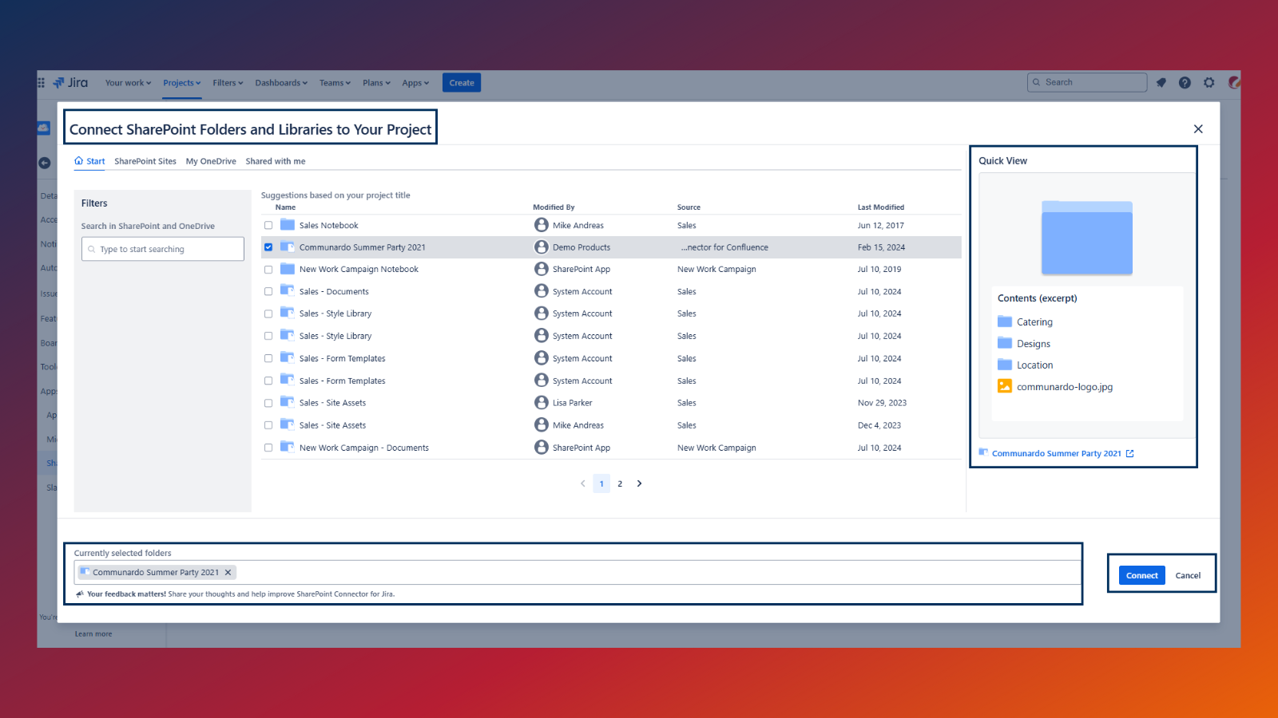Click the Designs folder icon in Quick View
This screenshot has height=718, width=1278.
click(1005, 343)
